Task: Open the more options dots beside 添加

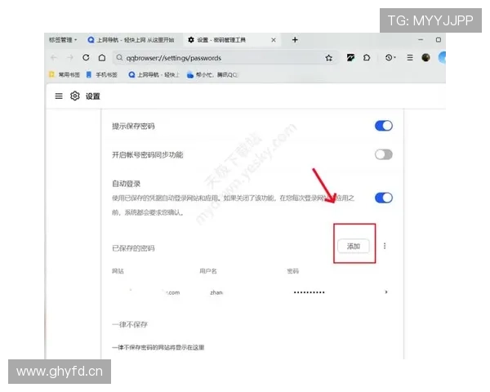Action: [385, 246]
